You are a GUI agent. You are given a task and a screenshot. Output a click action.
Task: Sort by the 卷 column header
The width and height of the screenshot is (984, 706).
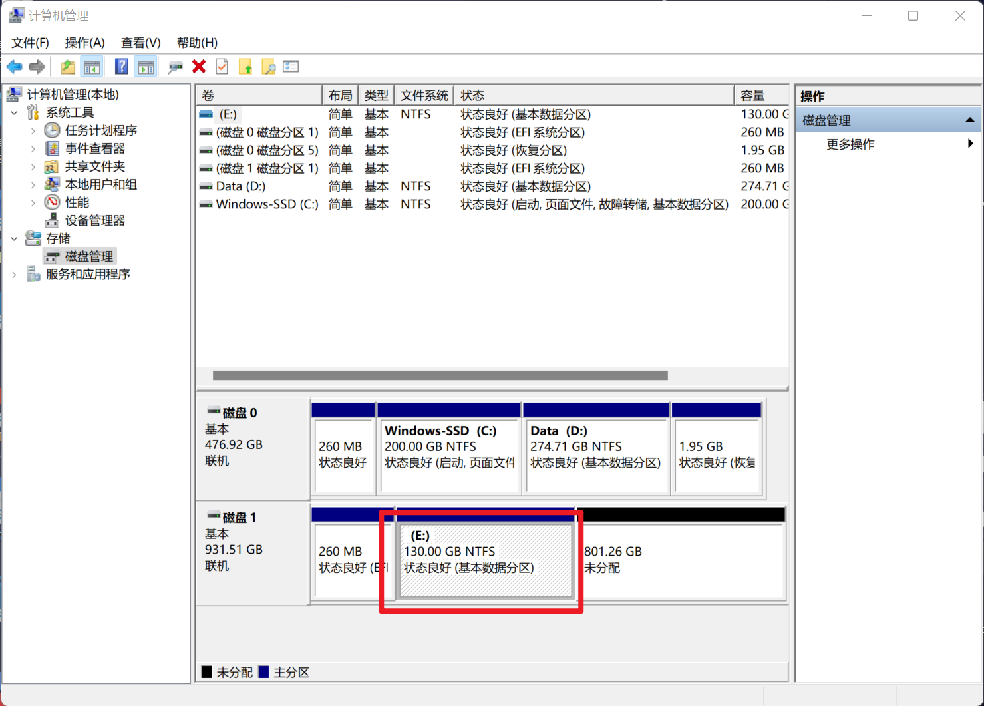click(x=259, y=96)
